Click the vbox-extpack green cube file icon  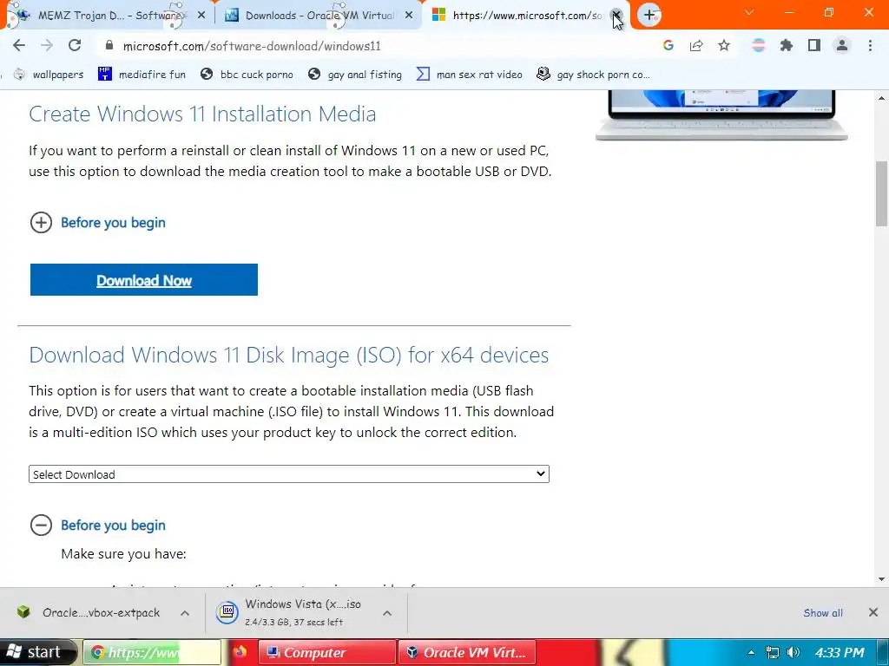(x=23, y=611)
